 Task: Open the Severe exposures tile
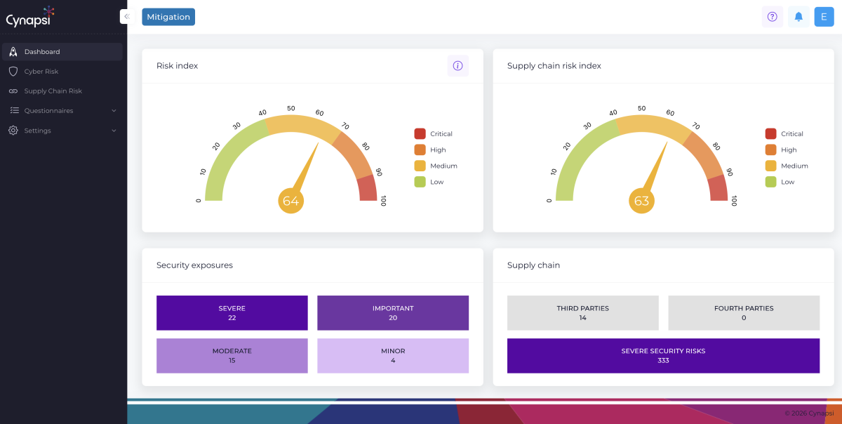tap(232, 313)
